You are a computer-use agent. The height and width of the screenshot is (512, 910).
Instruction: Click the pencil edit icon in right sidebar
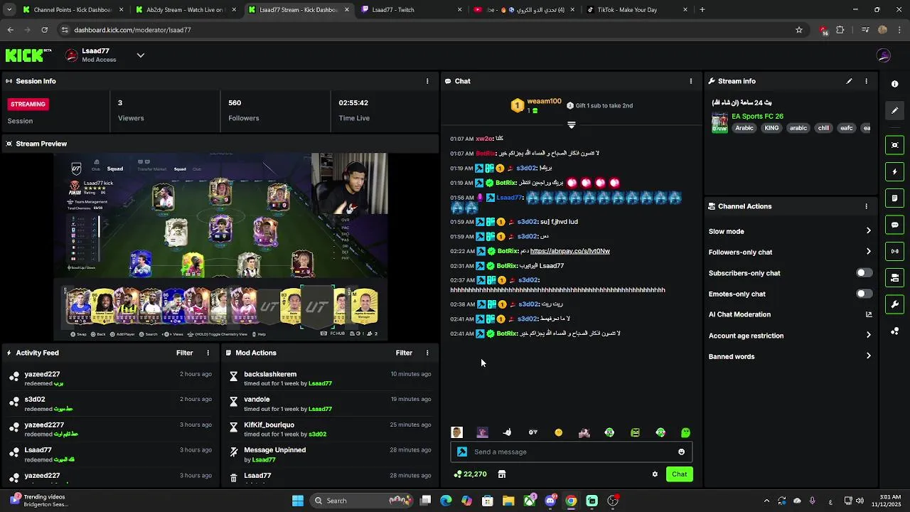click(x=894, y=111)
